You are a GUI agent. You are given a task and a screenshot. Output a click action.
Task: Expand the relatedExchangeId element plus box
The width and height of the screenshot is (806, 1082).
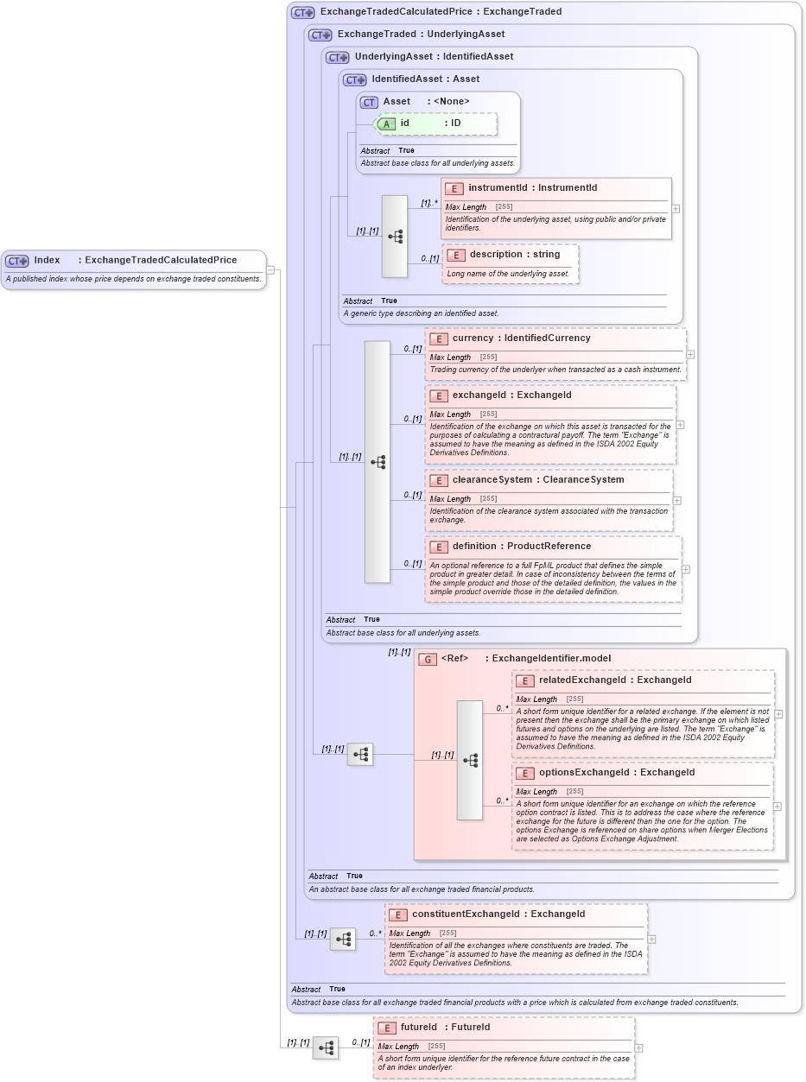click(x=778, y=714)
